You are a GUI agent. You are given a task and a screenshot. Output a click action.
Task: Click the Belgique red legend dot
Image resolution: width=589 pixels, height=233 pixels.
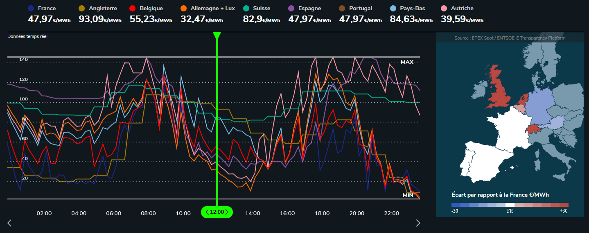tap(133, 8)
